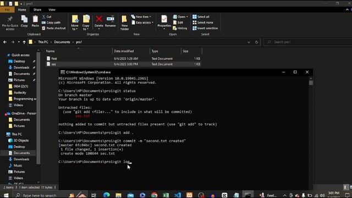Open This PC in navigation pane
352x198 pixels.
[16, 134]
